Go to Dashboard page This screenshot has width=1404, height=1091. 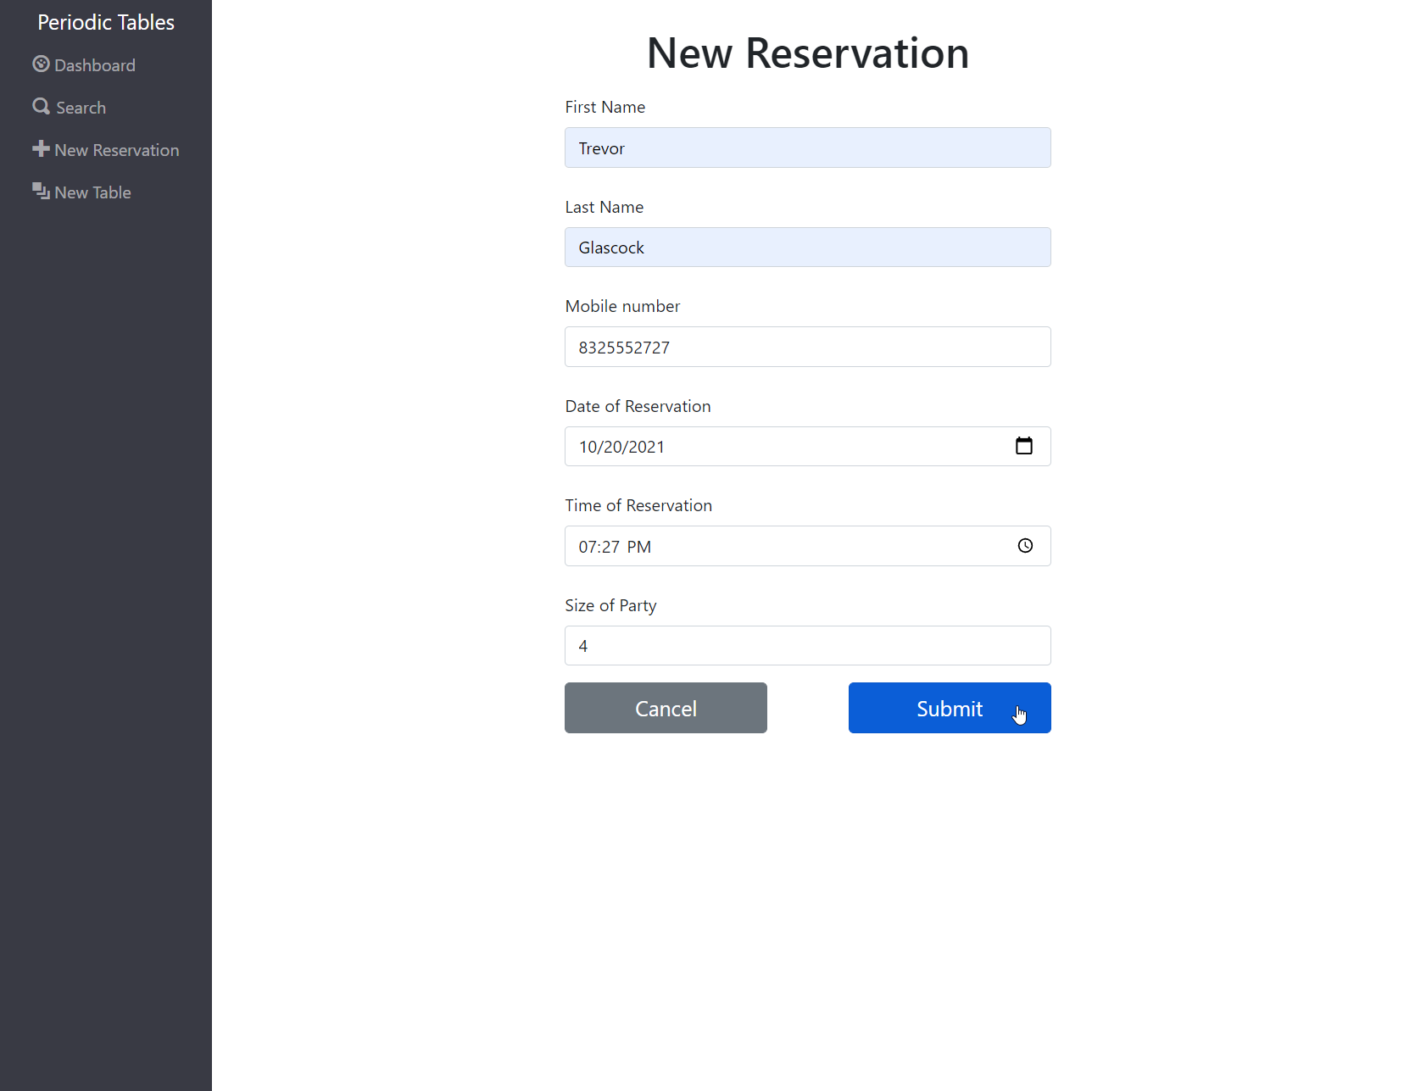[x=84, y=65]
